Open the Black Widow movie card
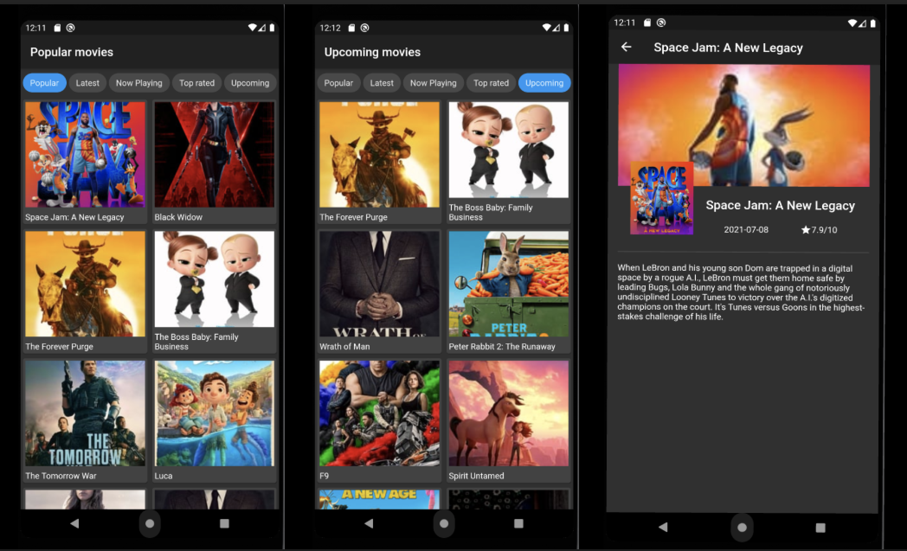The width and height of the screenshot is (907, 551). pos(214,161)
